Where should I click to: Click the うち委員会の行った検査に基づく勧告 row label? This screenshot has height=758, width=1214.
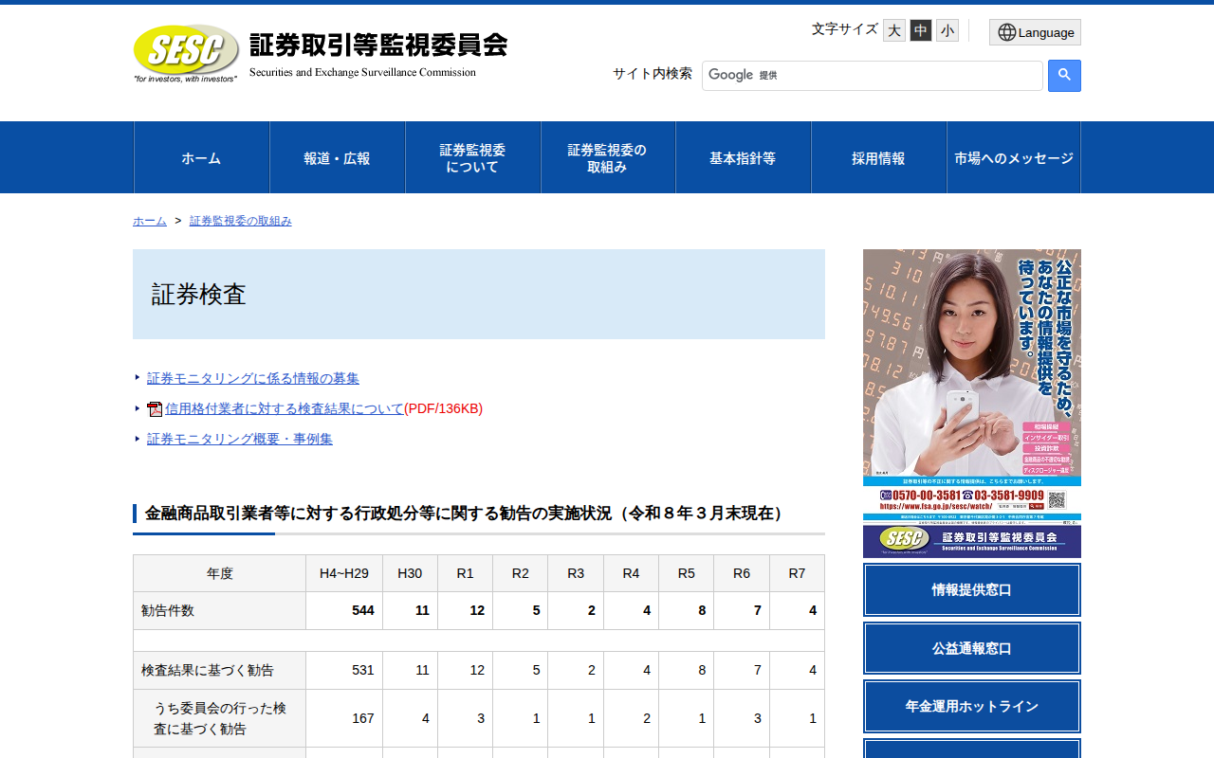pos(220,718)
